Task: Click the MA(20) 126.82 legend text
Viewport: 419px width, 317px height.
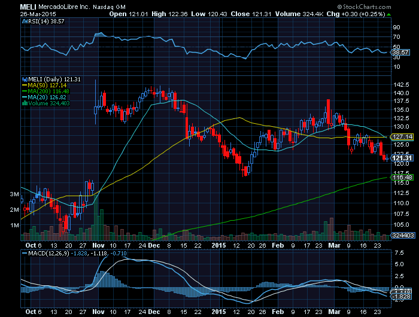Action: [47, 97]
